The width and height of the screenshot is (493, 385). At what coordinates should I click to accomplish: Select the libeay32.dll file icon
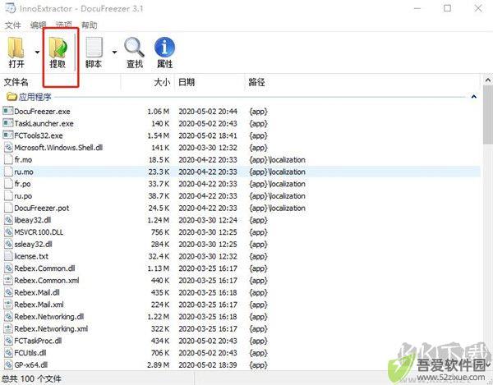(x=8, y=220)
